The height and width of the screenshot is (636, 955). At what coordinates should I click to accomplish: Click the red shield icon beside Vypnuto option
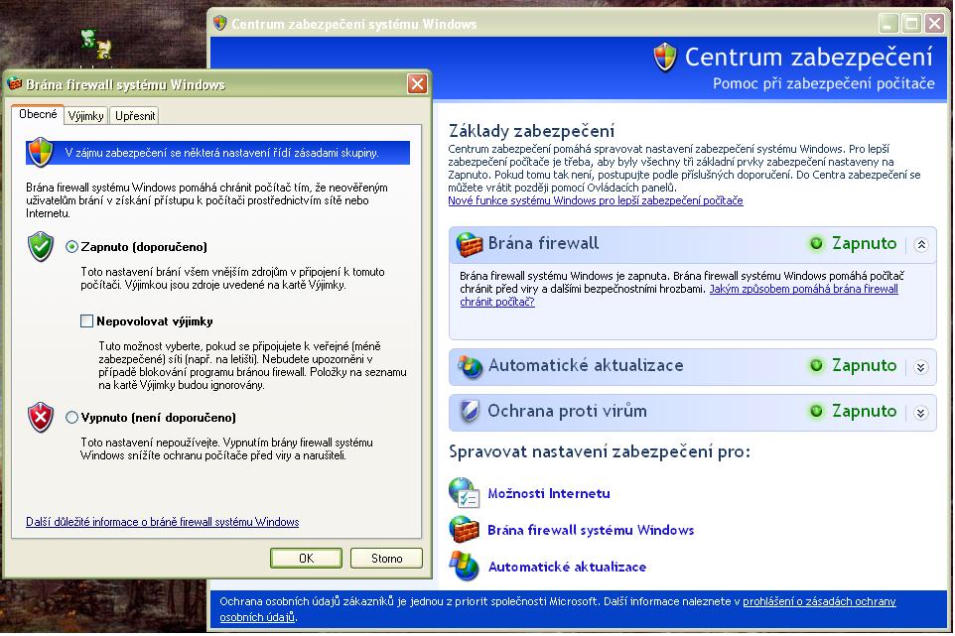40,417
